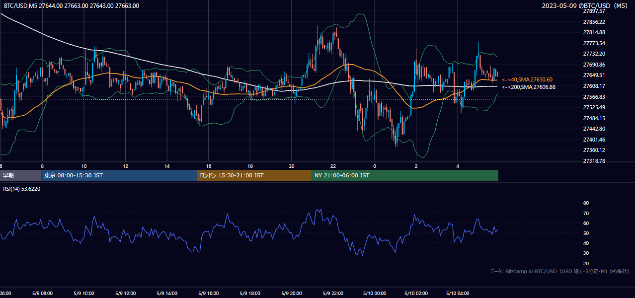Click hour label 22 under price chart
Viewport: 635px width, 298px height.
tap(333, 166)
